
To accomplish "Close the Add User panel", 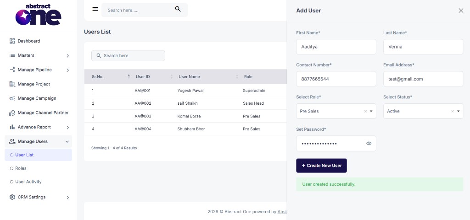I will pos(461,11).
